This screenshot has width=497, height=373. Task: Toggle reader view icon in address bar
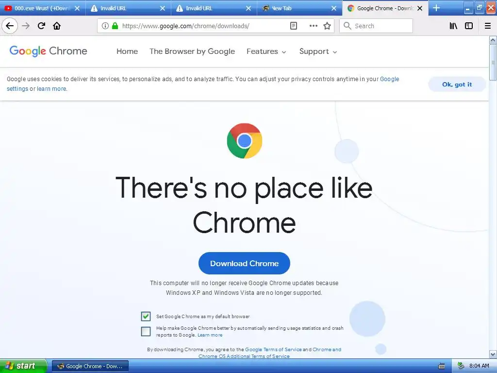point(294,26)
